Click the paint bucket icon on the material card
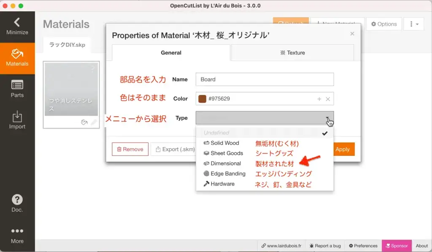Image resolution: width=432 pixels, height=252 pixels. [84, 122]
